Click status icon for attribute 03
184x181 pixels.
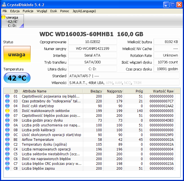7,101
